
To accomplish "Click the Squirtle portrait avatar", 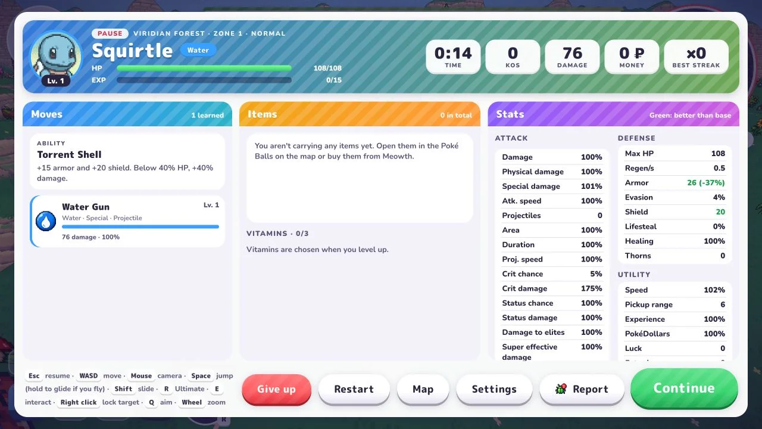I will (56, 57).
